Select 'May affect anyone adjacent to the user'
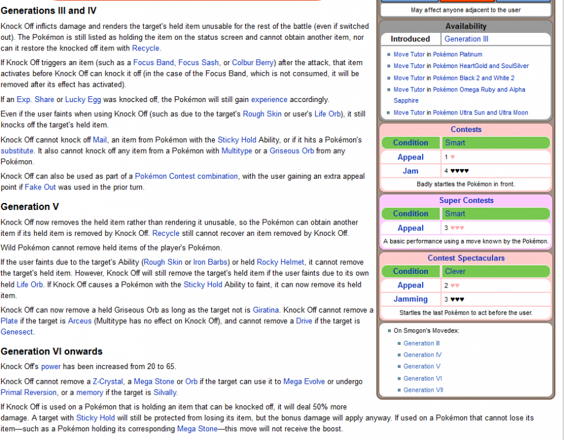Image resolution: width=564 pixels, height=440 pixels. pyautogui.click(x=466, y=10)
